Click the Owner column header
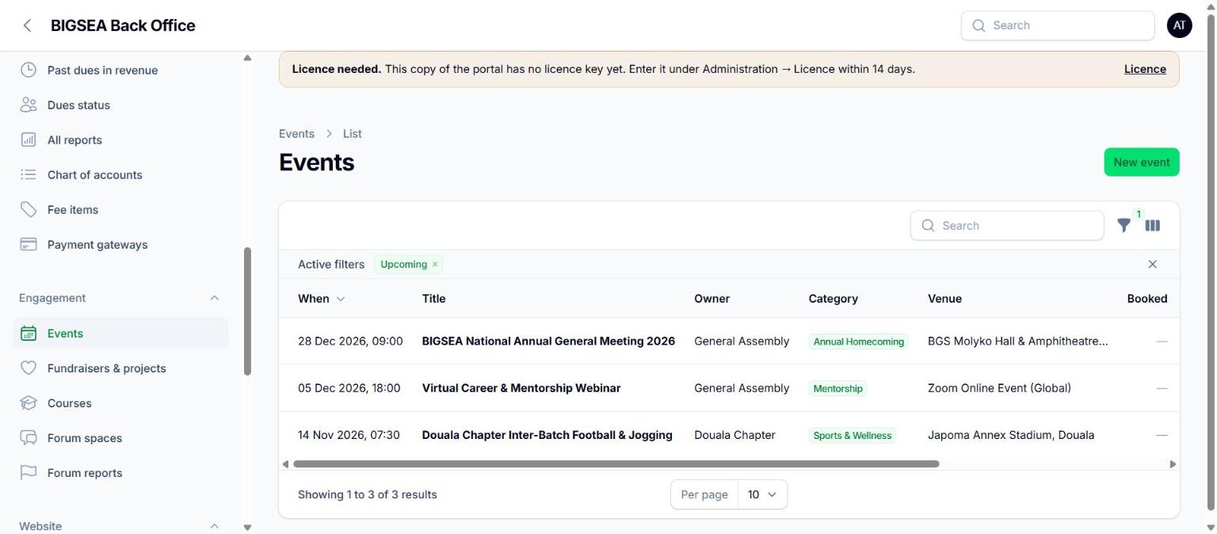 [x=712, y=299]
